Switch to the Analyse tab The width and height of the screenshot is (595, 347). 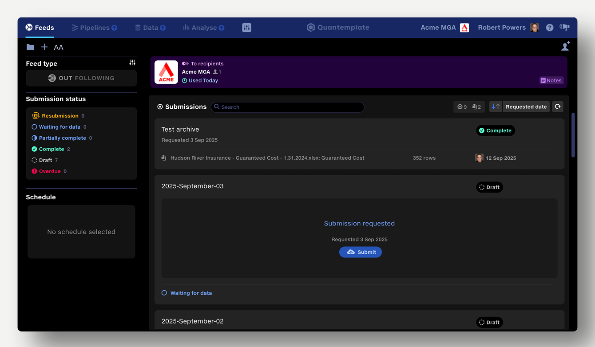(204, 28)
